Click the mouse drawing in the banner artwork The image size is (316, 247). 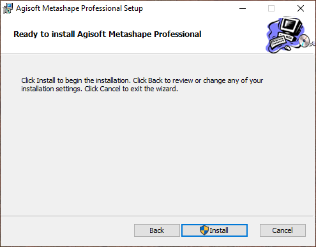[x=287, y=48]
